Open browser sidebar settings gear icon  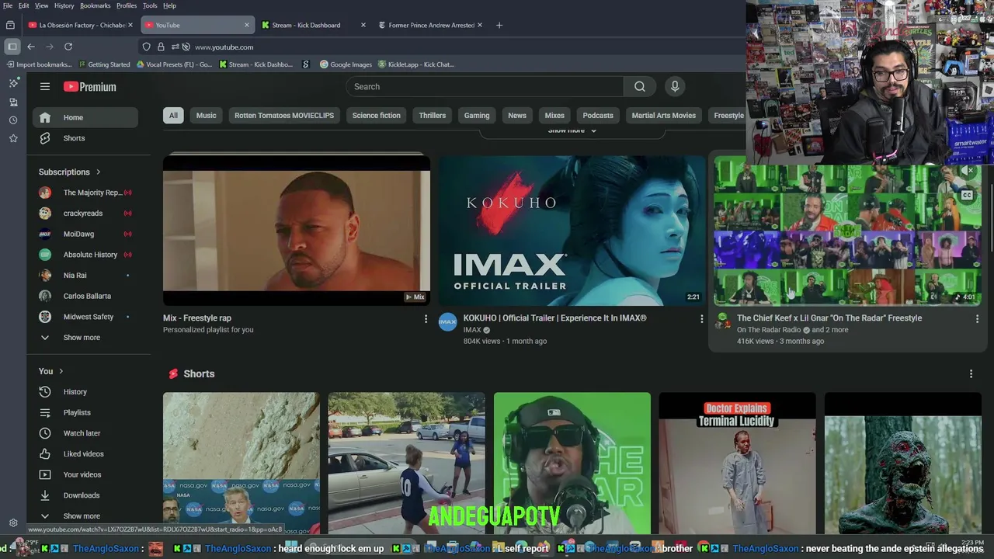pyautogui.click(x=13, y=523)
